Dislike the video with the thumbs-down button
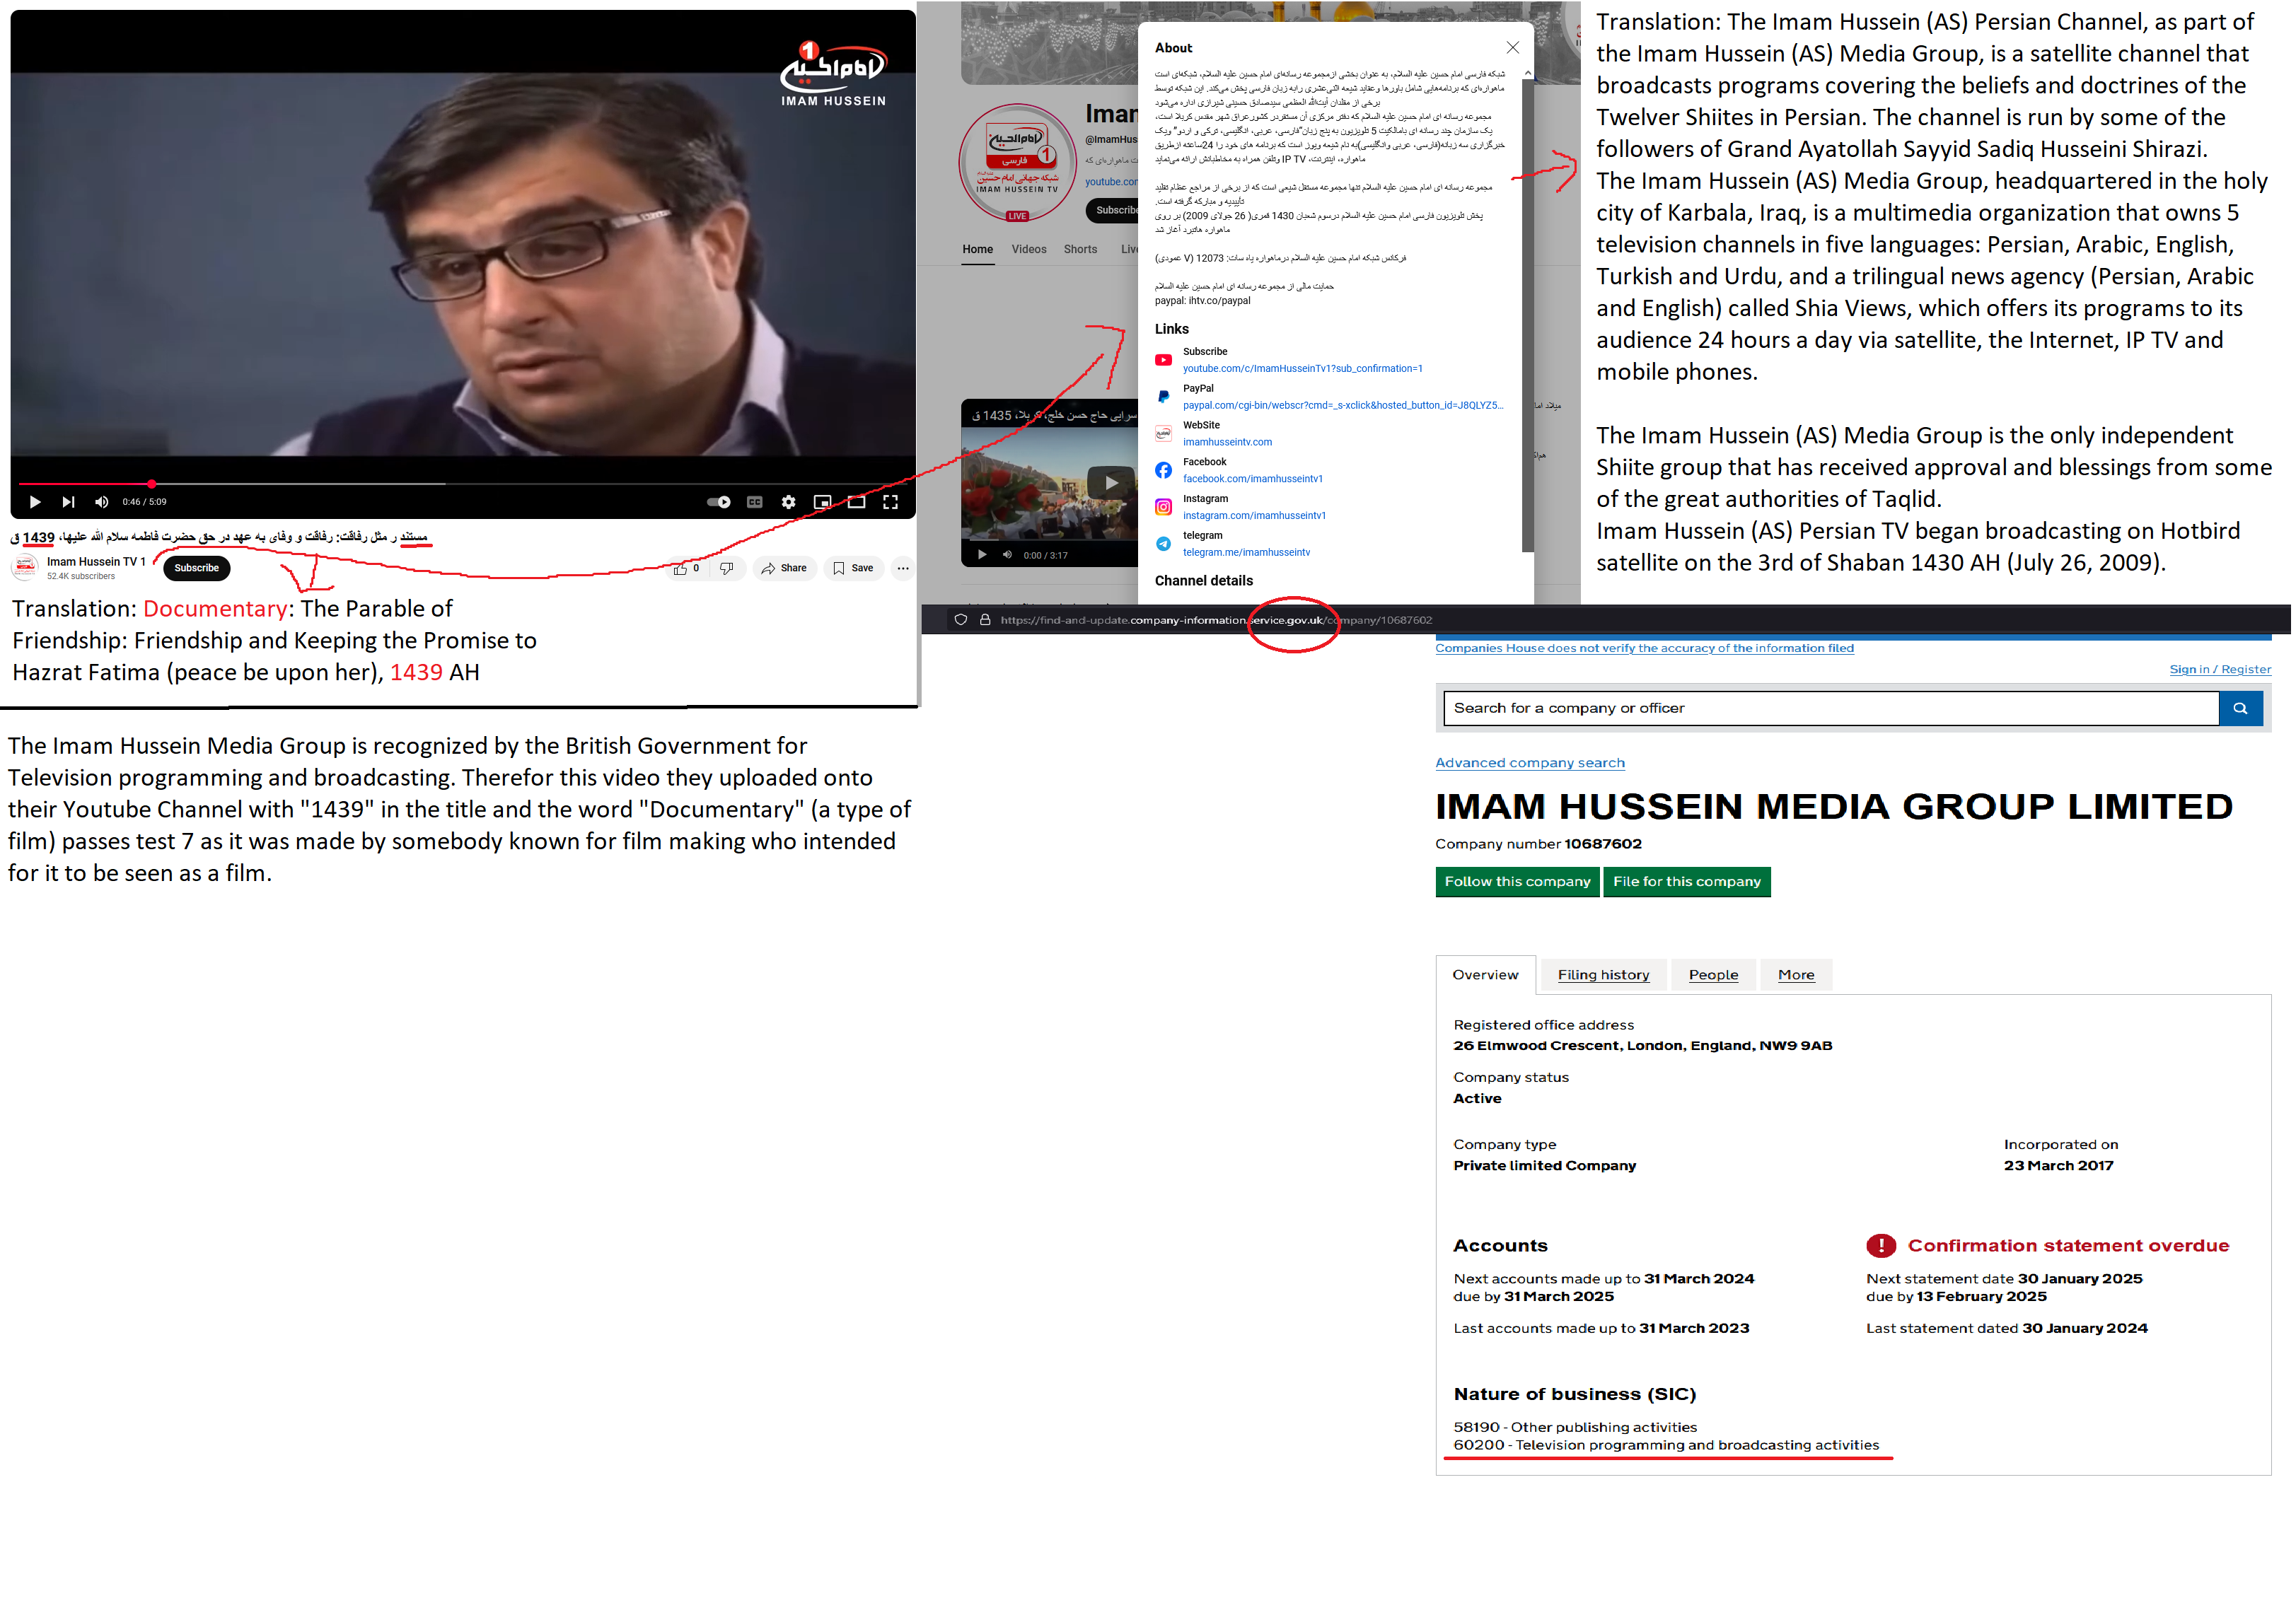The width and height of the screenshot is (2296, 1598). tap(727, 568)
